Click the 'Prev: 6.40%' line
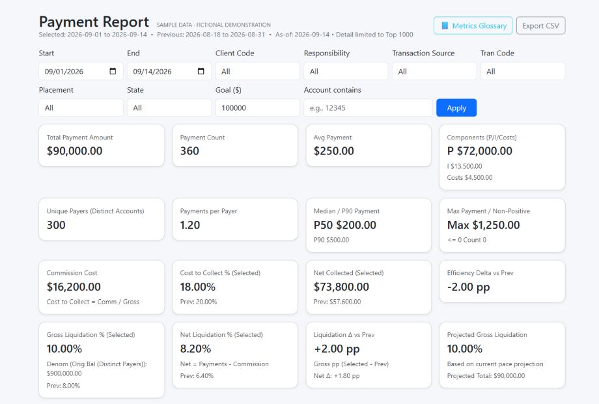599x404 pixels. [197, 376]
